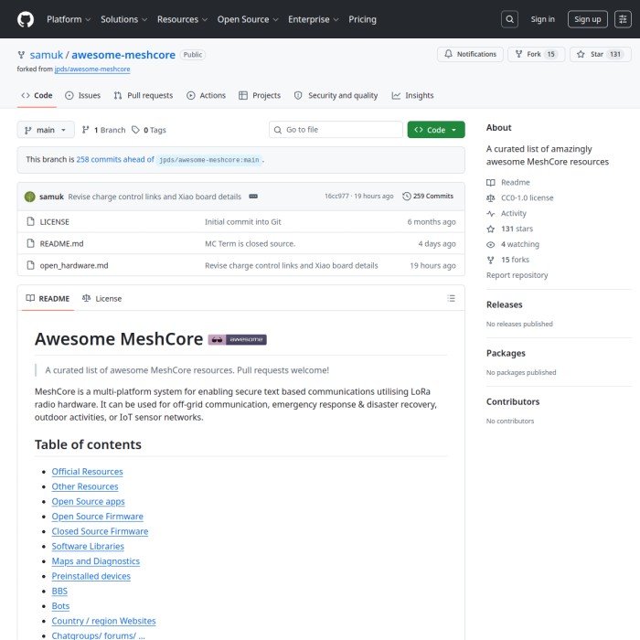Image resolution: width=640 pixels, height=640 pixels.
Task: Expand the Solutions menu
Action: pos(123,19)
